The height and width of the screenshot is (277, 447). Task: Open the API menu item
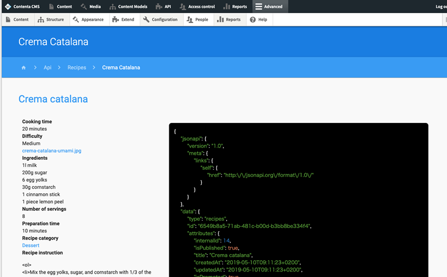pyautogui.click(x=163, y=7)
